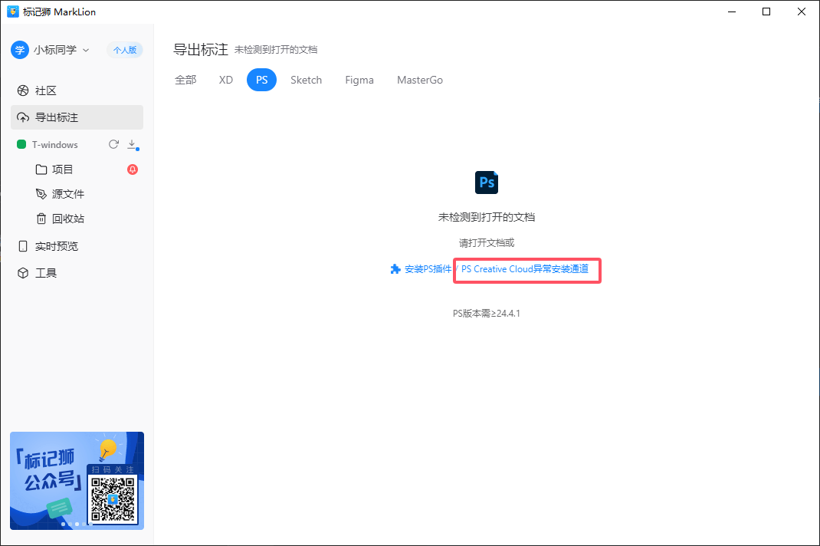Select the PS tab

coord(261,80)
